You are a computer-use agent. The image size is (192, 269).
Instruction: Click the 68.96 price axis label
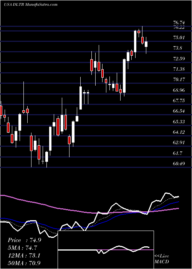179,90
